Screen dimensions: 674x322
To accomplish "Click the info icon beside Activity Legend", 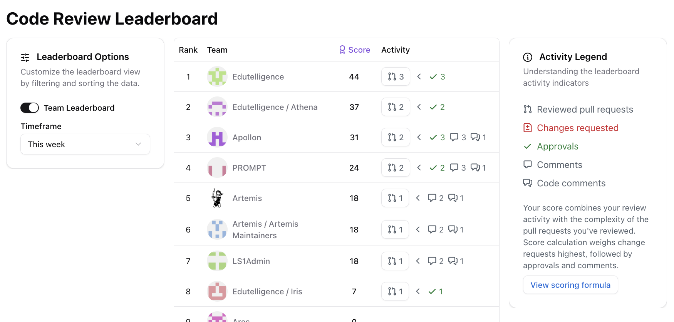I will click(x=527, y=57).
